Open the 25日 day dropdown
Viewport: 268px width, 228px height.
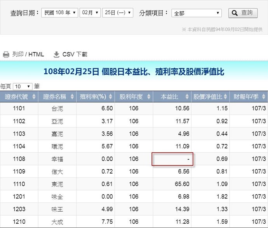click(x=118, y=13)
